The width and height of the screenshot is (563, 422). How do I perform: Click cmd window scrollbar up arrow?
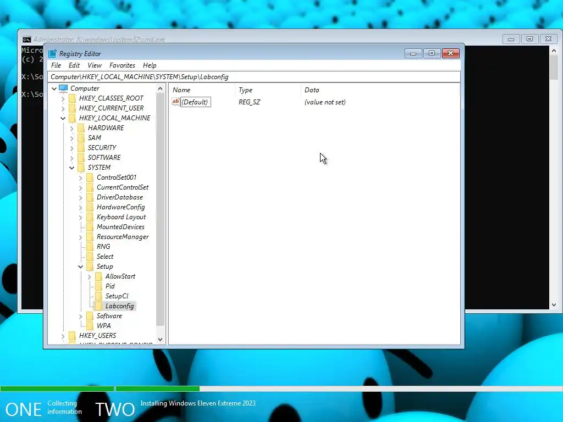tap(554, 51)
